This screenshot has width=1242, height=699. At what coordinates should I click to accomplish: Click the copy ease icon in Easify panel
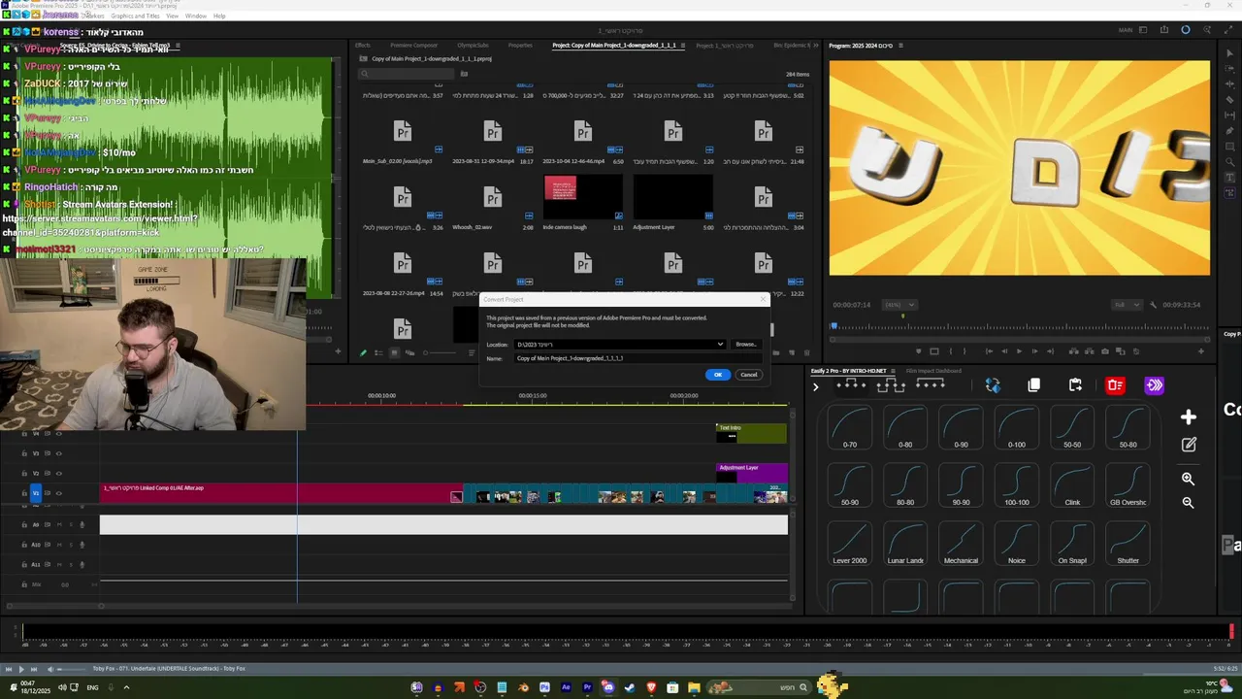click(1033, 385)
